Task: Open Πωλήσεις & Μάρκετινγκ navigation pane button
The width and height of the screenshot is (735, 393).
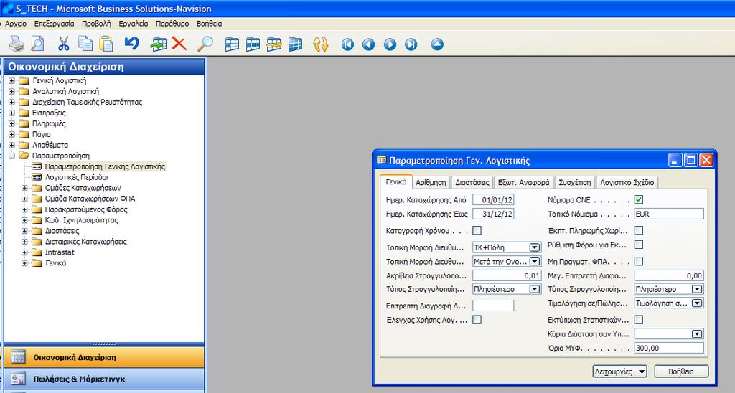Action: (x=104, y=379)
